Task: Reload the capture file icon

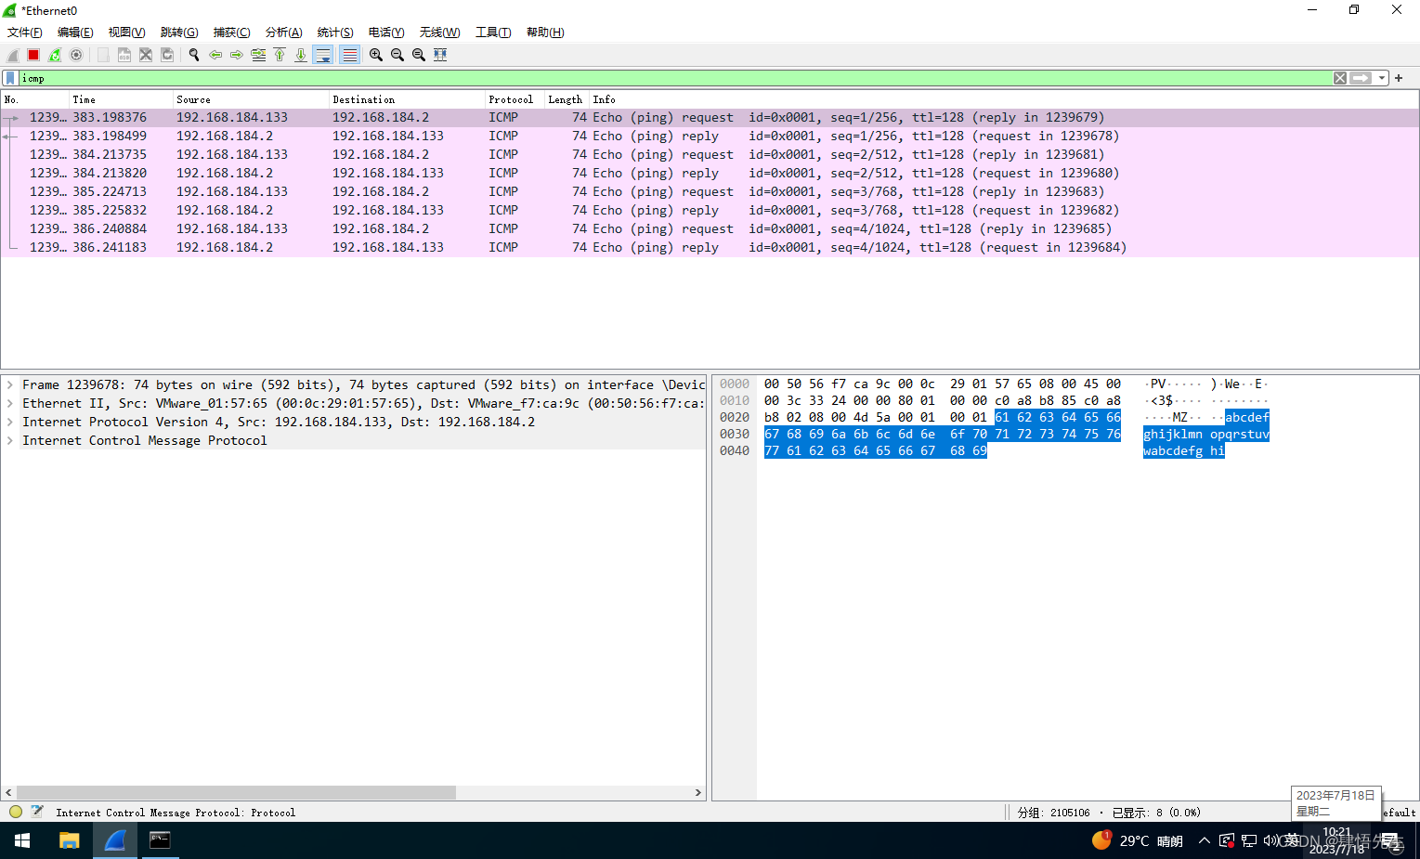Action: click(167, 55)
